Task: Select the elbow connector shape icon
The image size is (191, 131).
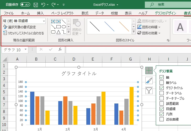Action: click(64, 32)
